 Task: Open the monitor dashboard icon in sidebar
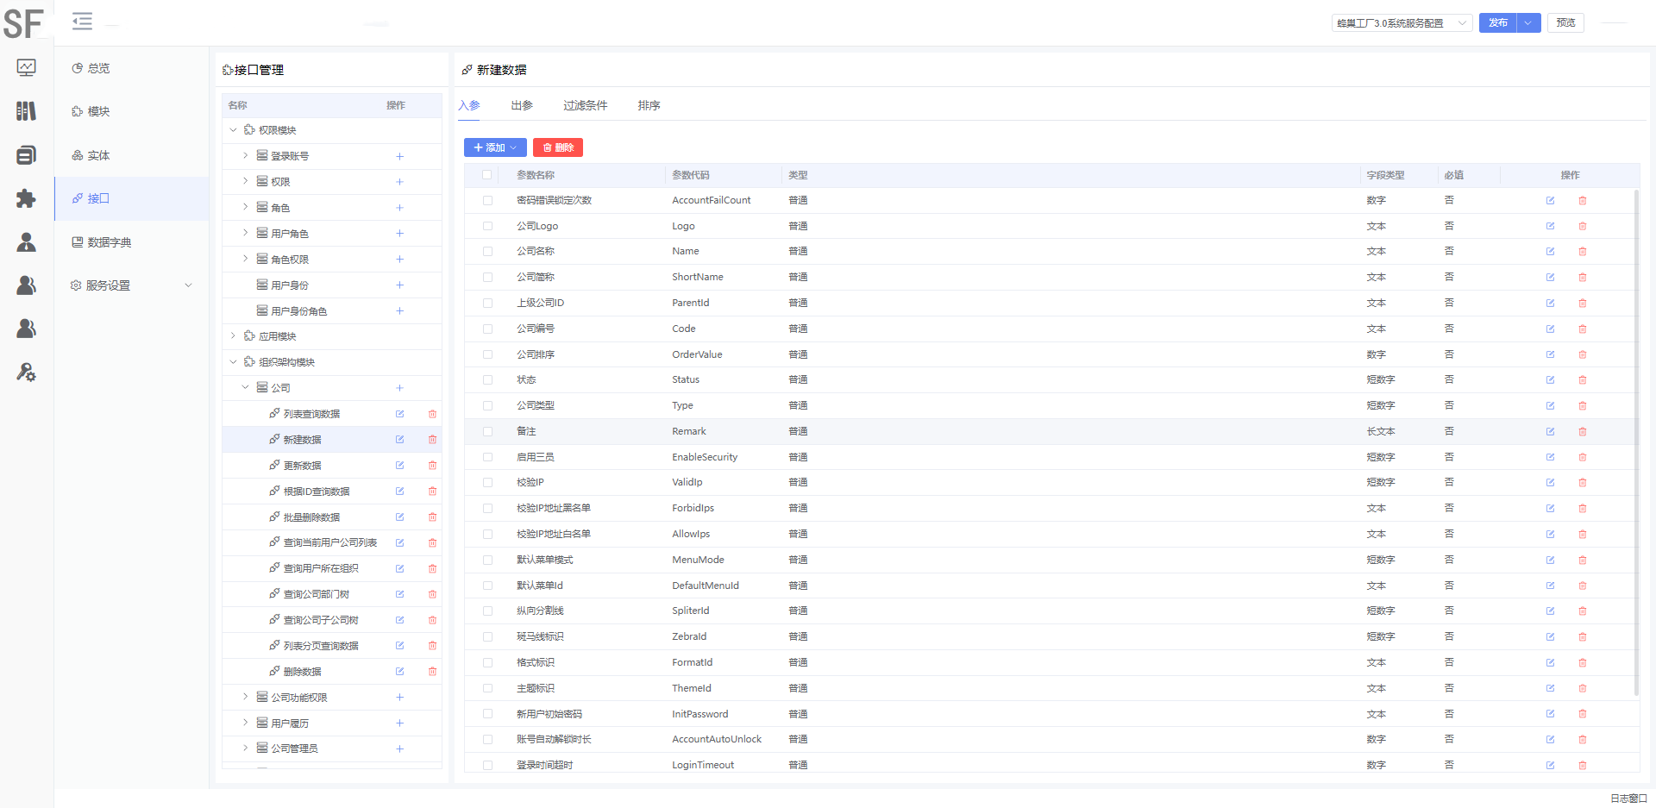click(x=27, y=67)
